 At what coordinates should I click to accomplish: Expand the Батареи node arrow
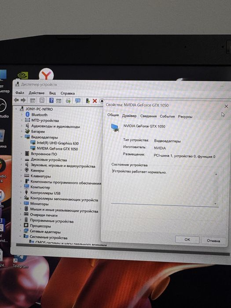coord(22,132)
